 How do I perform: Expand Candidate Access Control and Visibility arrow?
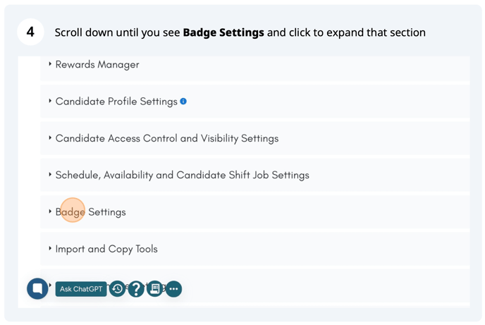pyautogui.click(x=50, y=138)
